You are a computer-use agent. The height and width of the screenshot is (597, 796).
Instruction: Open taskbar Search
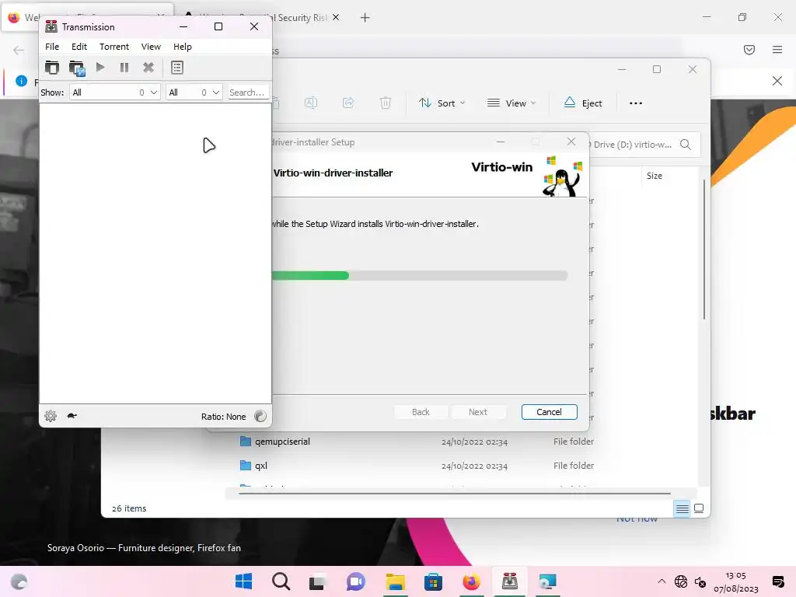[x=281, y=581]
